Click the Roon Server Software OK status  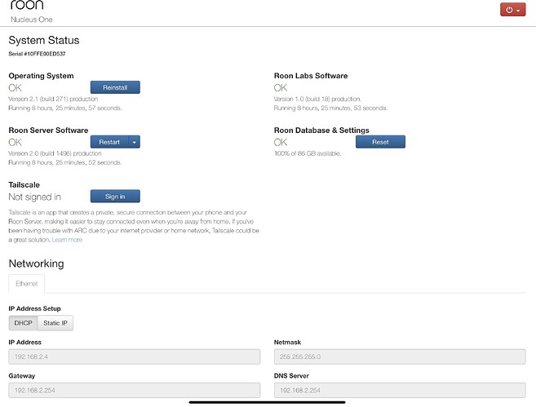[x=15, y=142]
